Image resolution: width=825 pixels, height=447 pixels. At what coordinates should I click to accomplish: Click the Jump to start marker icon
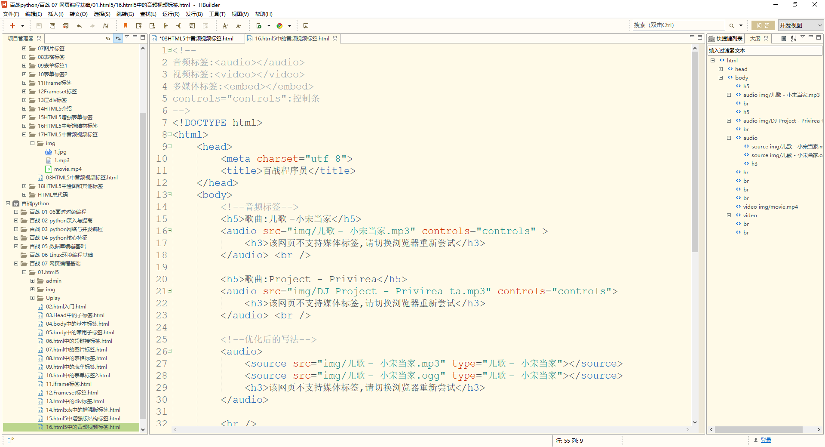166,26
